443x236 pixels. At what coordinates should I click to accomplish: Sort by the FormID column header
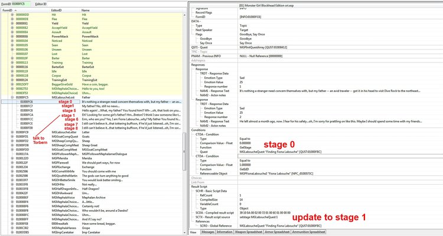coord(26,11)
